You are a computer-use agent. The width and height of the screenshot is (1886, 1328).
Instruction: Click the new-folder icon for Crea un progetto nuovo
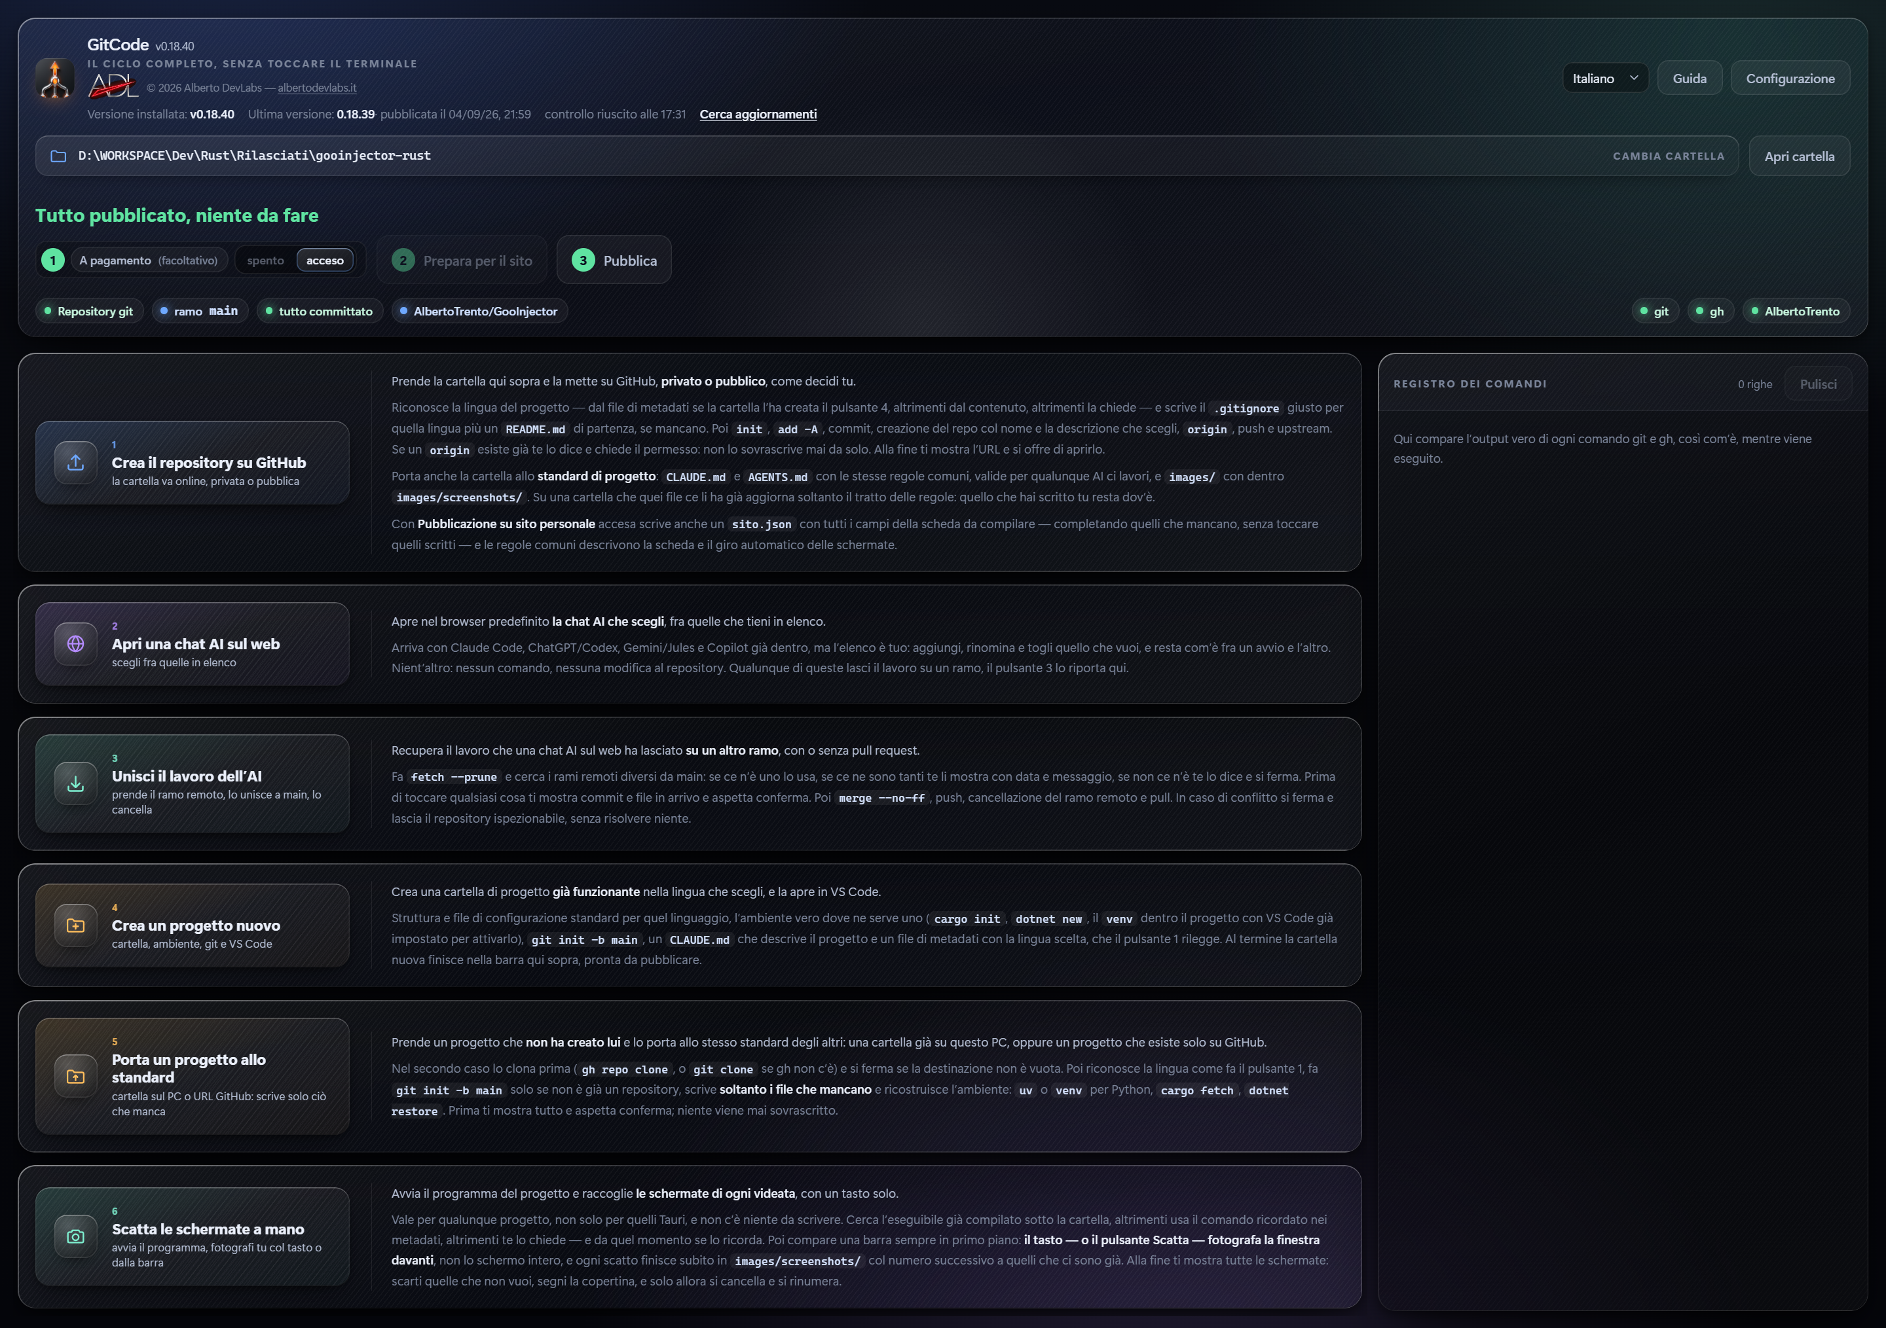tap(75, 925)
